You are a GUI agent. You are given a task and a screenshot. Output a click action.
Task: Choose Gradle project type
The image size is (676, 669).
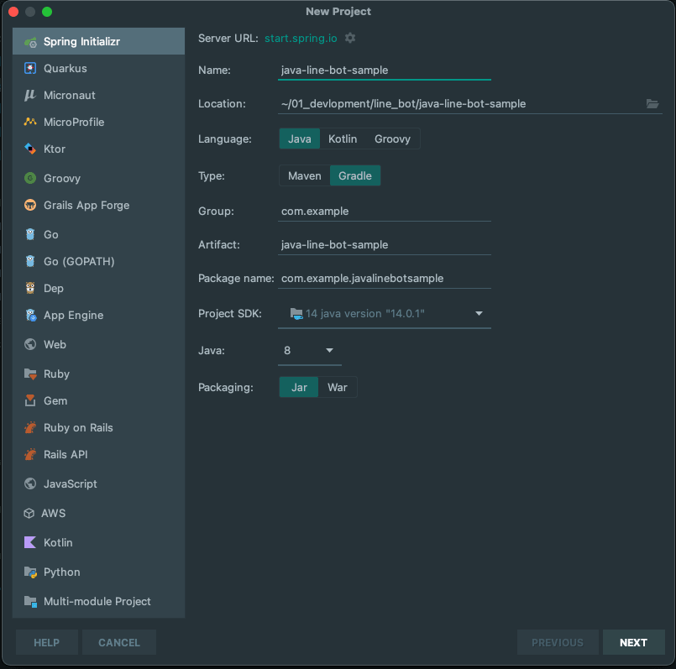click(355, 176)
